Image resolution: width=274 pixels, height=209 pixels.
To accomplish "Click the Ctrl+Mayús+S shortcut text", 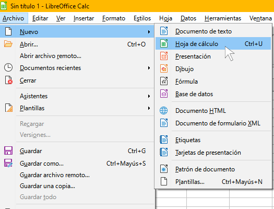I will click(x=126, y=164).
